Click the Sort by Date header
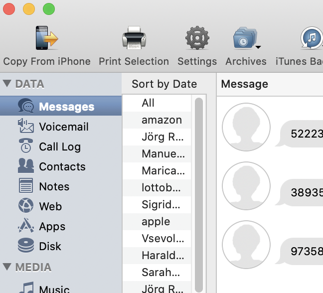The image size is (323, 293). pyautogui.click(x=164, y=84)
